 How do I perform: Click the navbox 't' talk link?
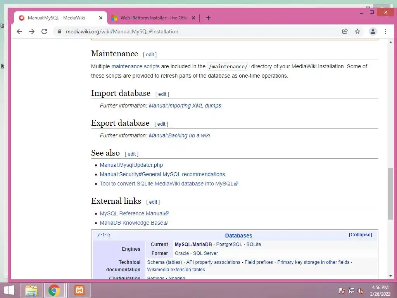(x=104, y=235)
